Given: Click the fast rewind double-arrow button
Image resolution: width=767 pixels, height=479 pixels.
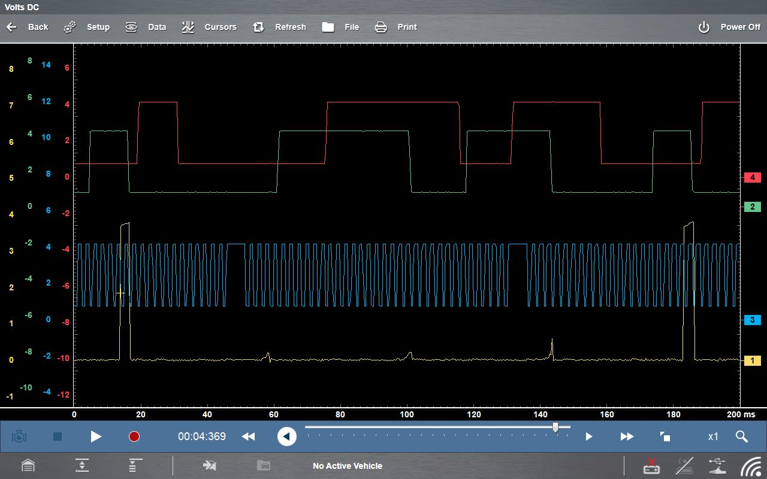Looking at the screenshot, I should 248,436.
